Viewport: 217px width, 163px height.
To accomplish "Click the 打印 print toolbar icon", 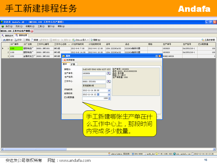I will (18, 40).
